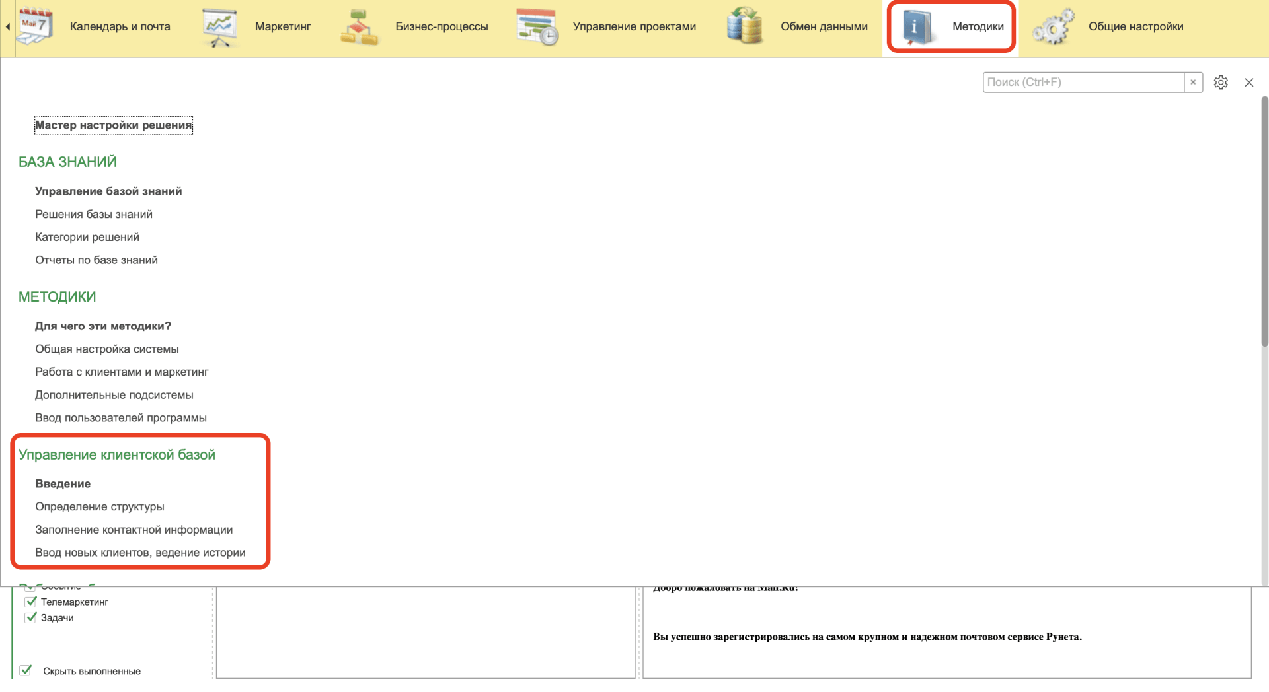
Task: Open the Project Management icon
Action: pyautogui.click(x=537, y=27)
